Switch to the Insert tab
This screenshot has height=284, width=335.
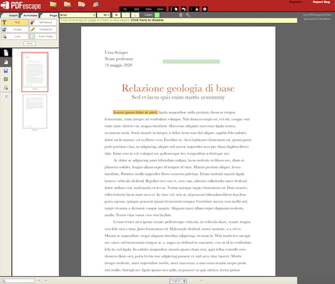tap(13, 15)
